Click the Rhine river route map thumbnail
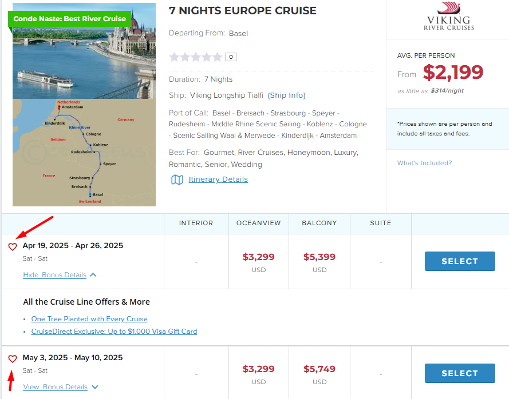509x399 pixels. click(84, 153)
